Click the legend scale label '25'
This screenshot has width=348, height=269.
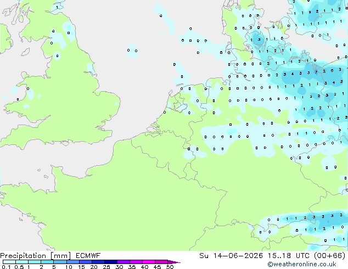pyautogui.click(x=106, y=267)
